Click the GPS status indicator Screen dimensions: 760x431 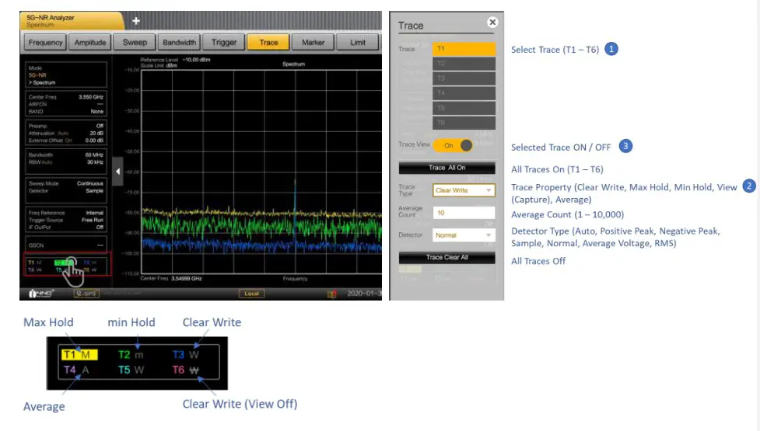(86, 294)
